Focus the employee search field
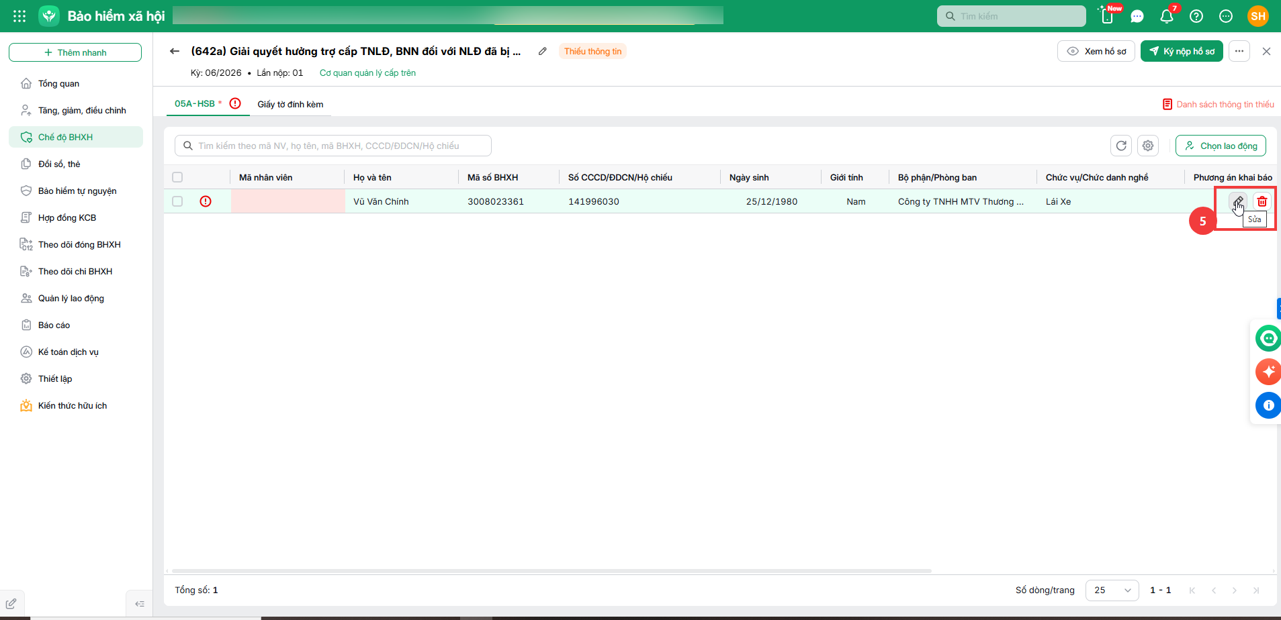The width and height of the screenshot is (1281, 620). pos(333,146)
